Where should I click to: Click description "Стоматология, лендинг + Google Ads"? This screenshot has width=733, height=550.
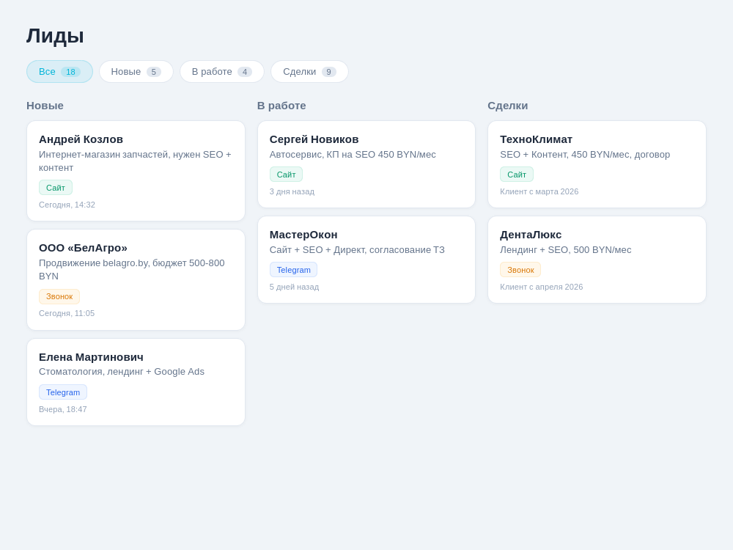(x=122, y=372)
